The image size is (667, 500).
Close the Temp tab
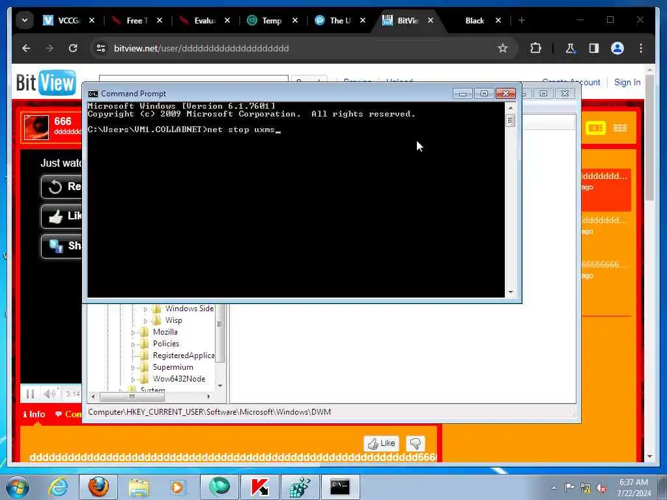click(295, 20)
